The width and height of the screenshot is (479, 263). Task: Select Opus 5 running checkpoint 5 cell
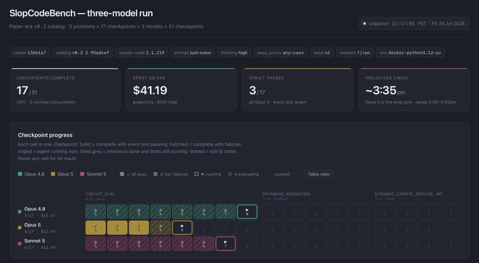click(x=182, y=227)
